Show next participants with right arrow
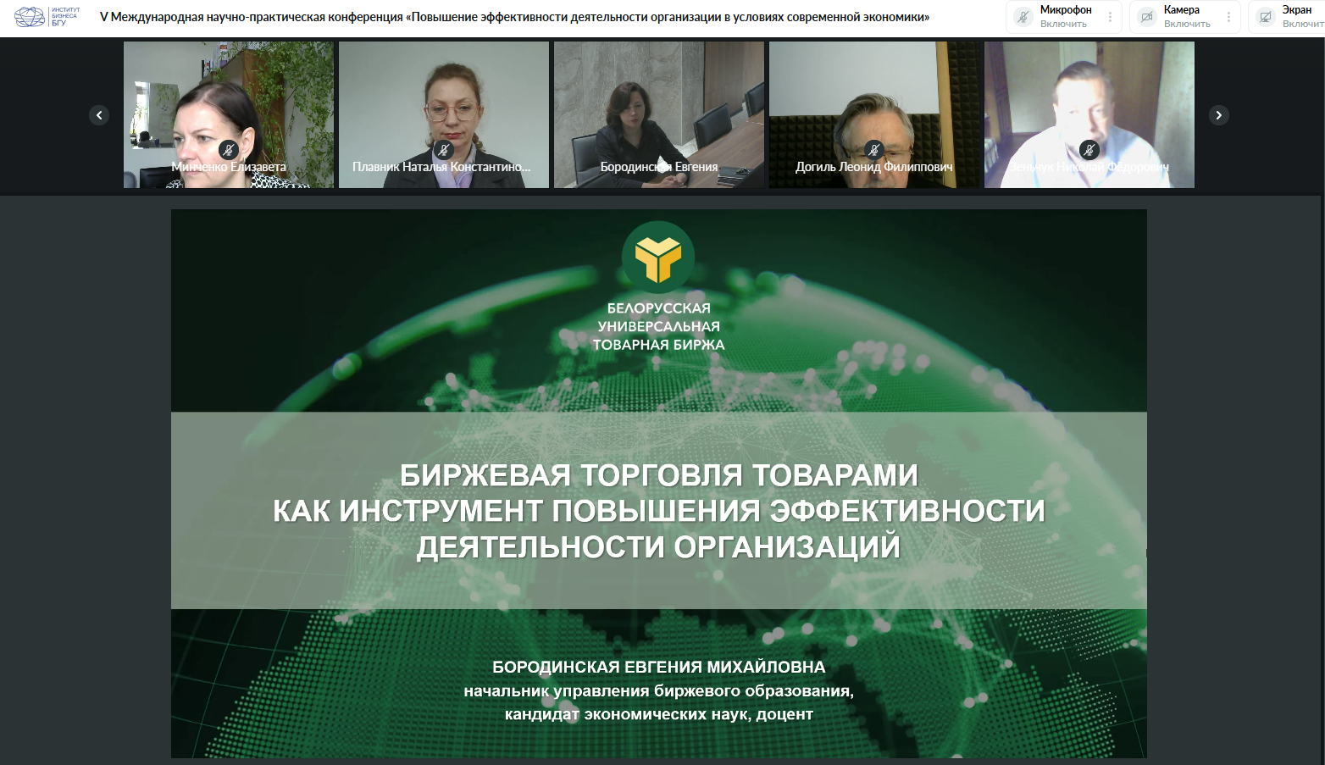1325x765 pixels. pyautogui.click(x=1219, y=115)
